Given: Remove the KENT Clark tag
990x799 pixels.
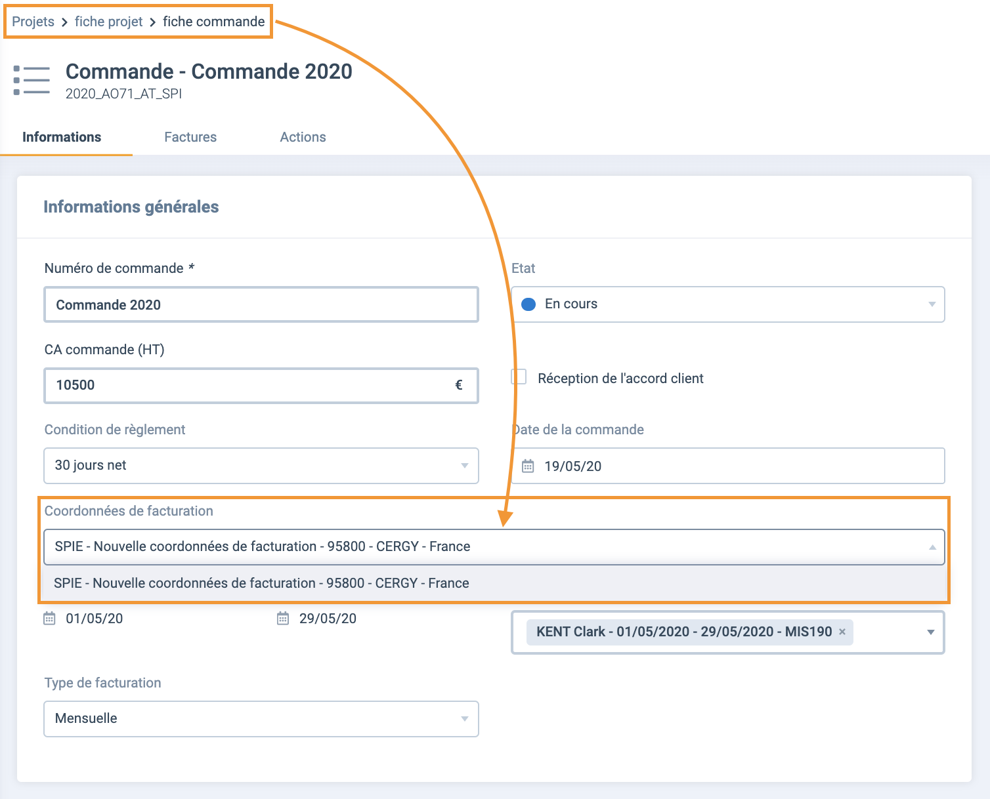Looking at the screenshot, I should click(842, 632).
